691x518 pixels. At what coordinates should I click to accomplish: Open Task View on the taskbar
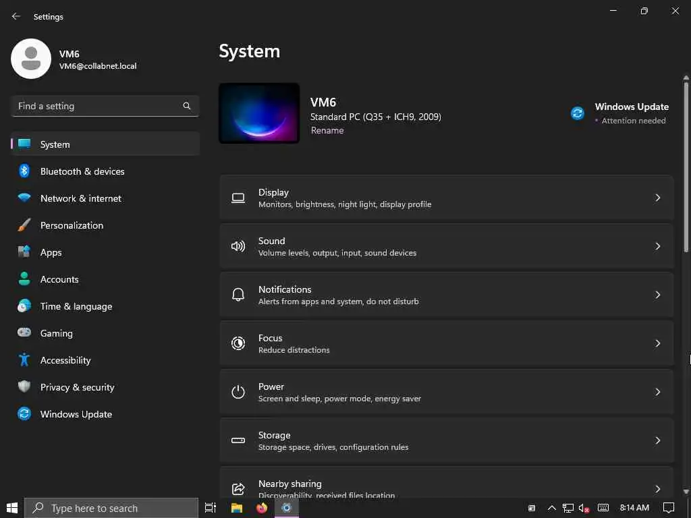tap(211, 508)
